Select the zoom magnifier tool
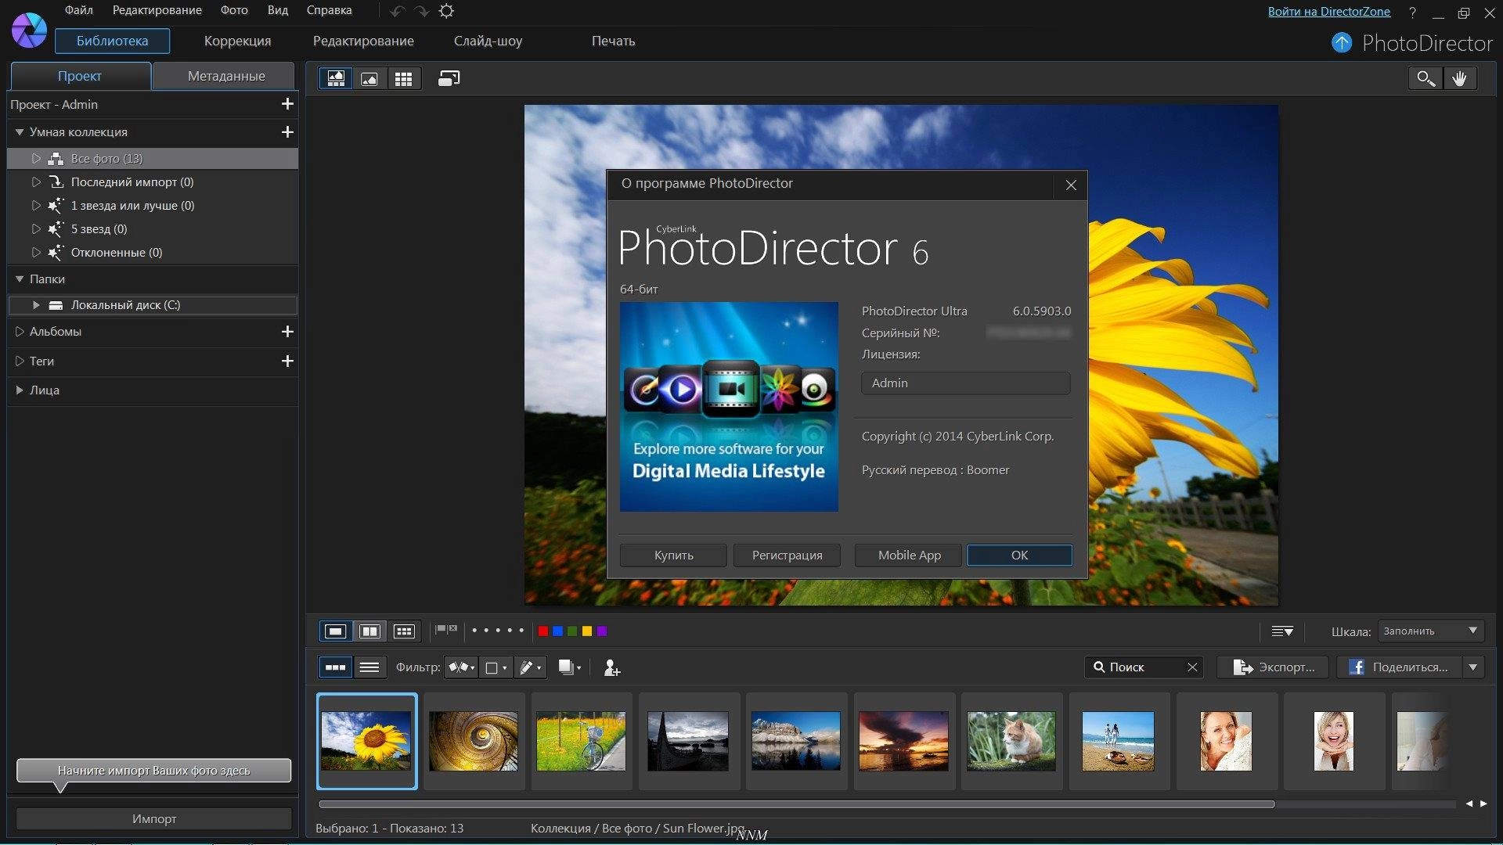The height and width of the screenshot is (845, 1503). pos(1425,78)
